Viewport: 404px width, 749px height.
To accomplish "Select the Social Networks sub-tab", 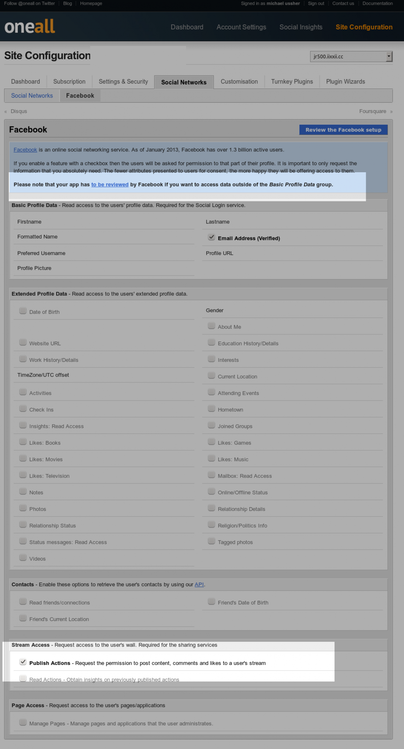I will [x=32, y=96].
